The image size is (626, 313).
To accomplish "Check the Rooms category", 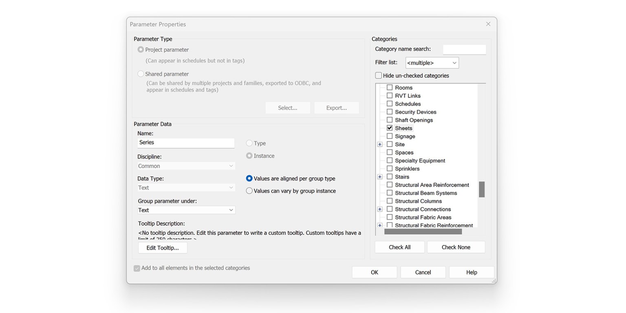I will pyautogui.click(x=390, y=87).
